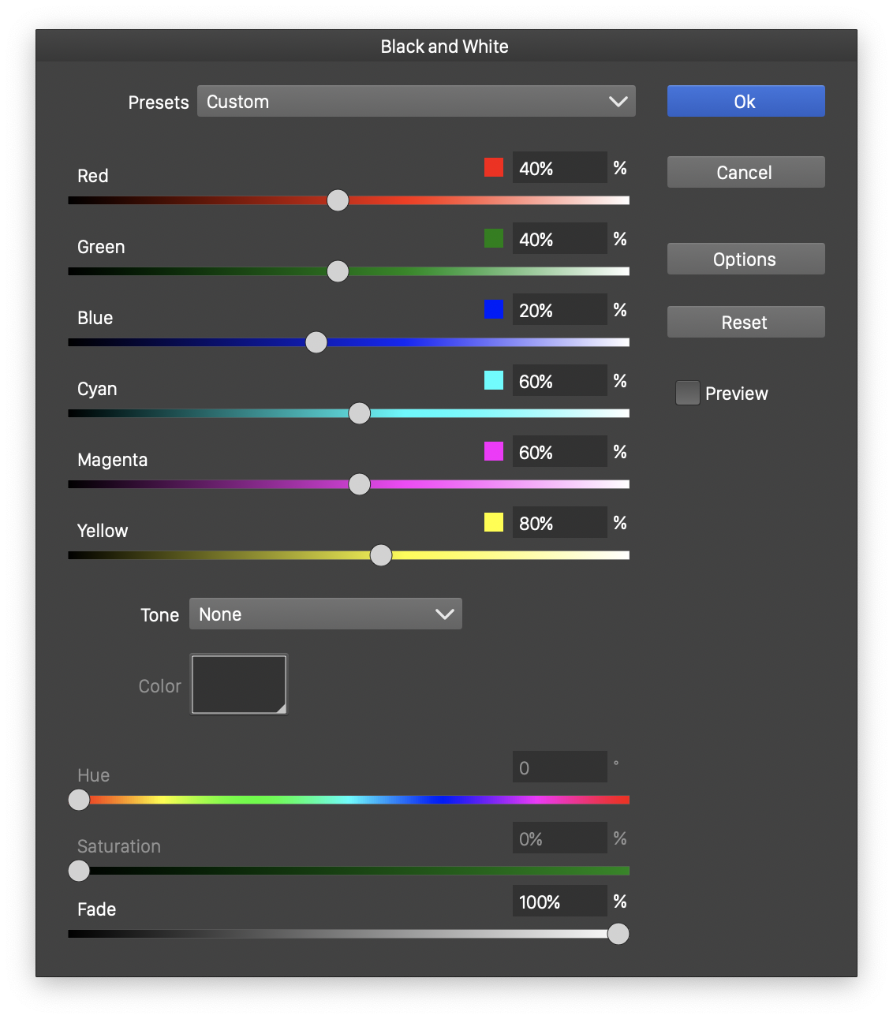
Task: Click the yellow color indicator square
Action: [x=494, y=522]
